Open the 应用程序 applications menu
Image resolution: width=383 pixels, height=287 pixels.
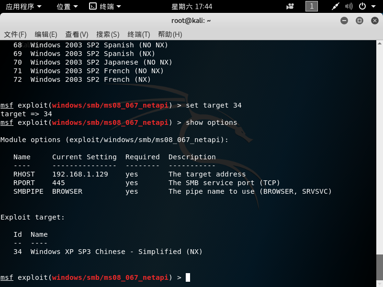tap(23, 7)
